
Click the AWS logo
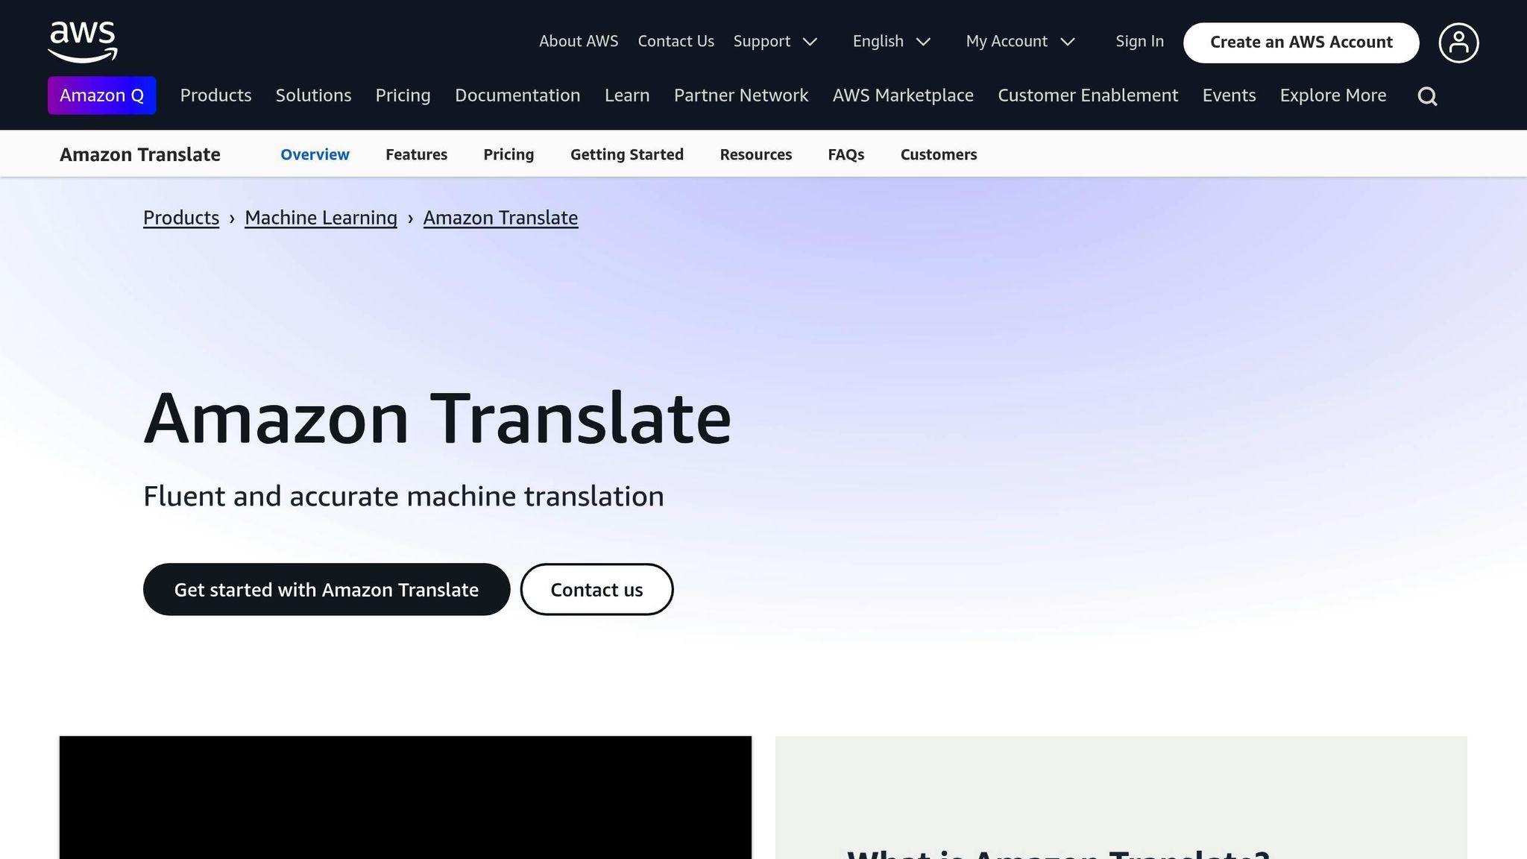pos(81,43)
